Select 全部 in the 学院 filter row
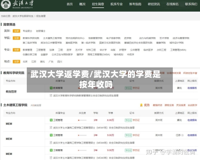 tap(16, 38)
